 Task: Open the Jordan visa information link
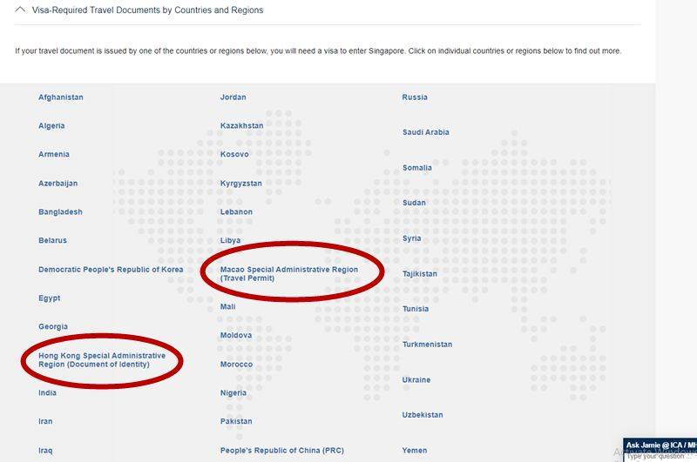(x=233, y=97)
